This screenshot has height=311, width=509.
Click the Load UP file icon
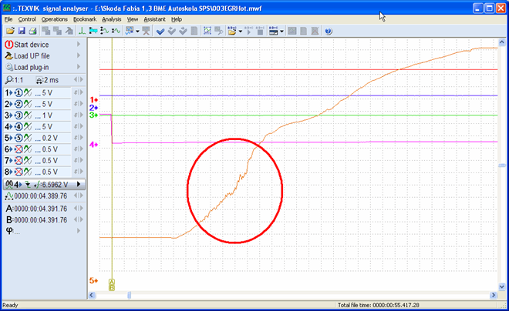coord(8,55)
